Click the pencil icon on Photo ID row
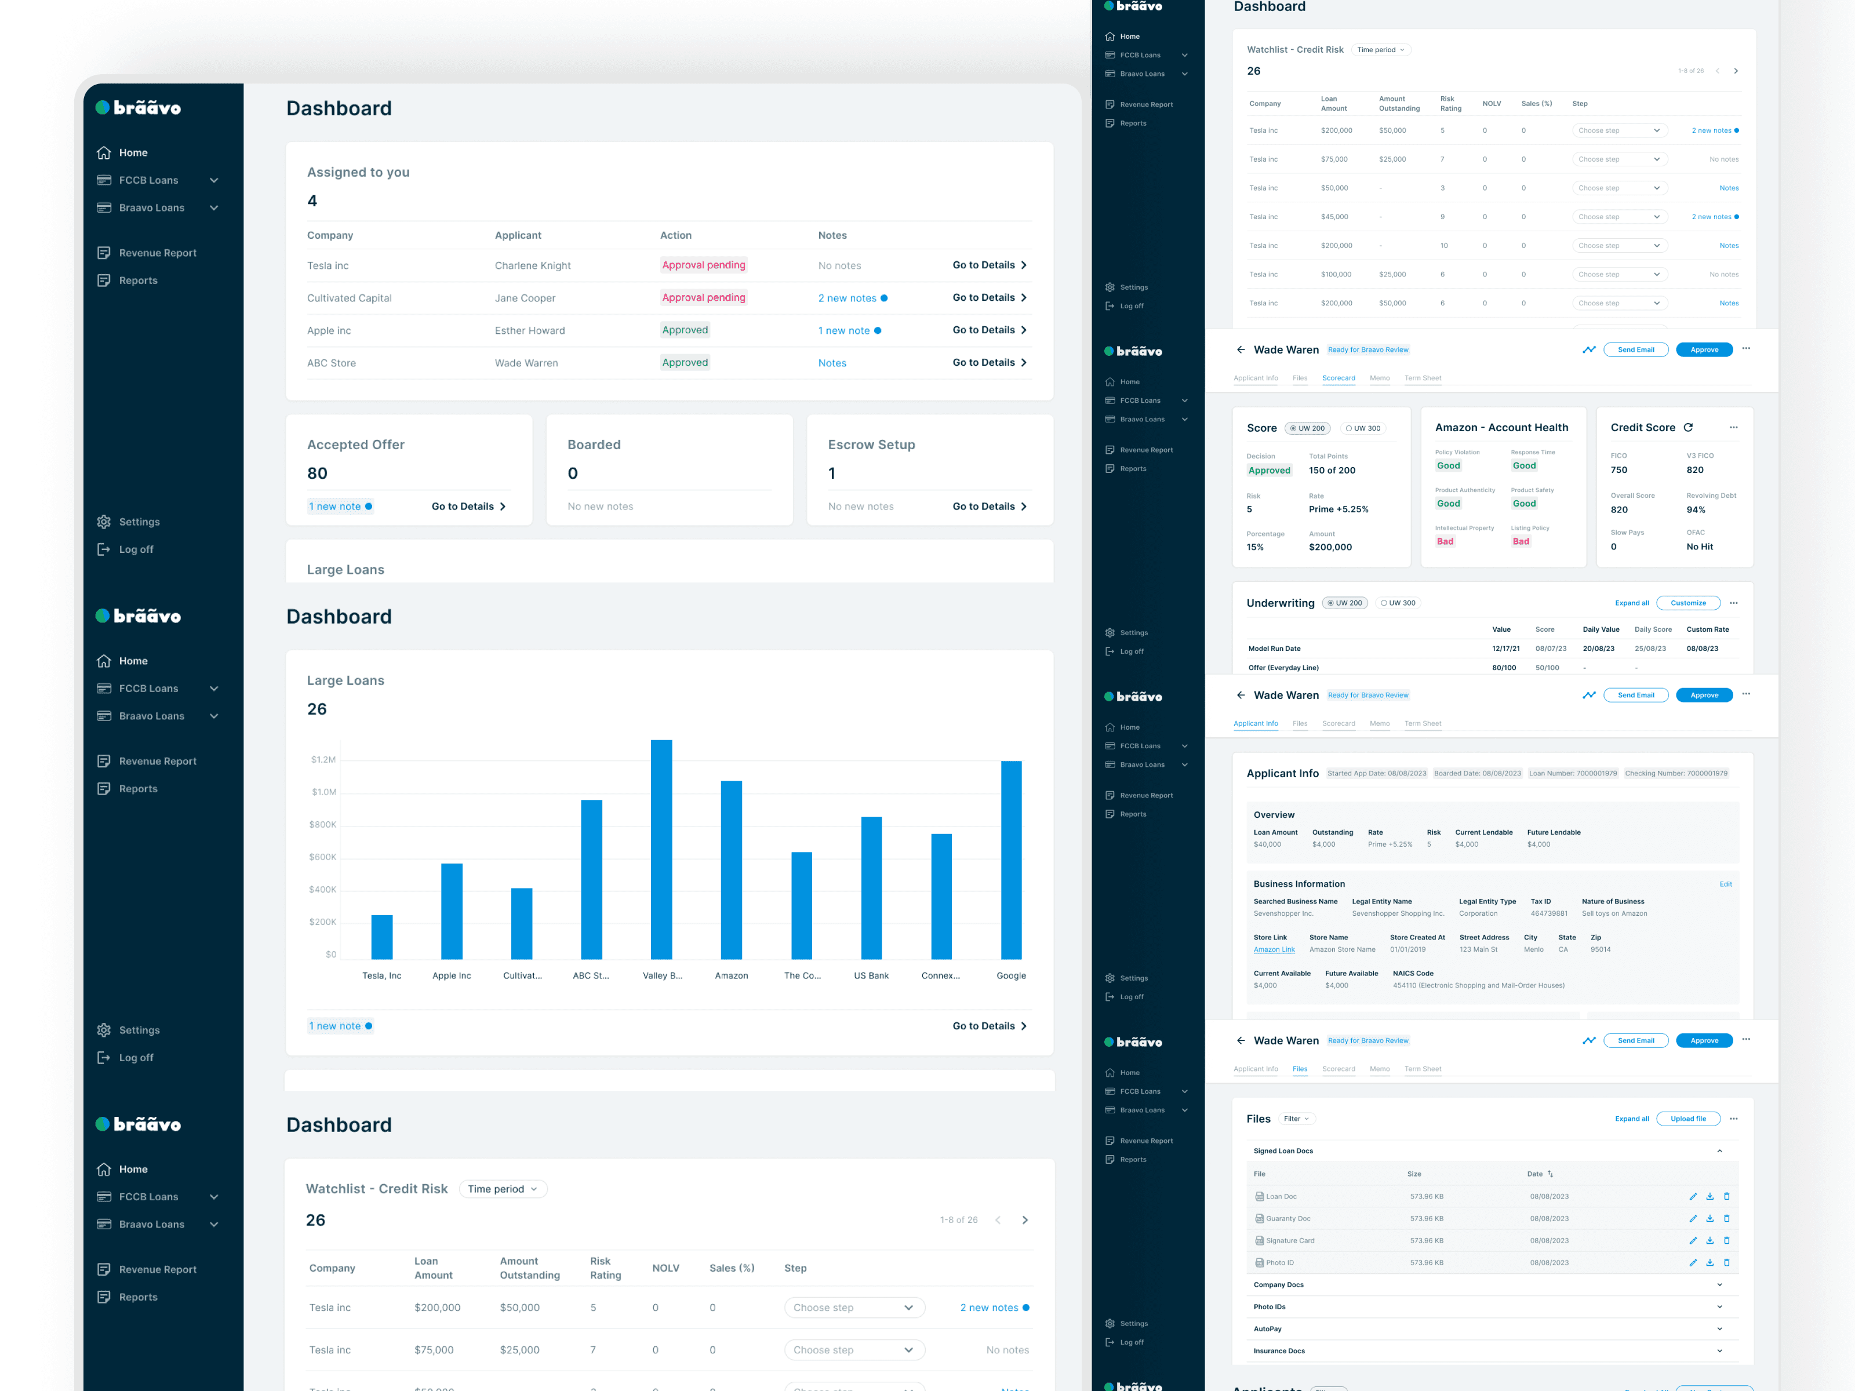This screenshot has width=1855, height=1391. (x=1693, y=1263)
